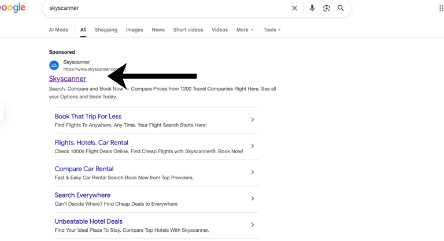This screenshot has width=444, height=241.
Task: Click the Skyscanner site name text
Action: 76,62
